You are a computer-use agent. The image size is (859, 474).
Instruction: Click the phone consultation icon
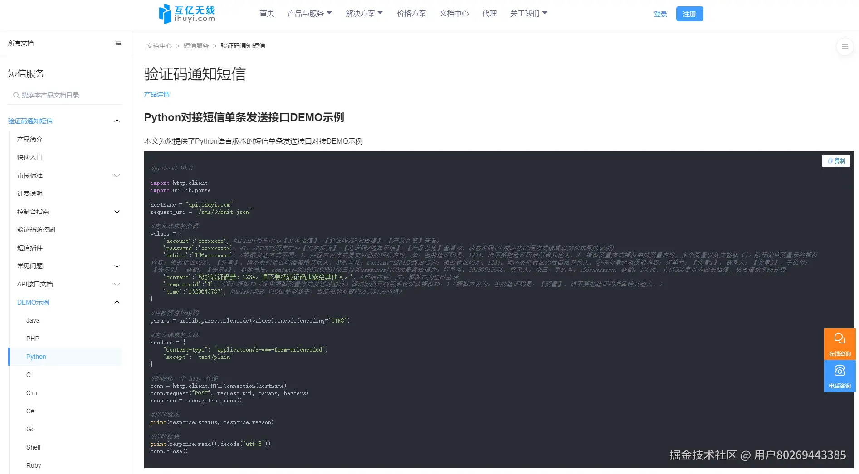point(839,376)
